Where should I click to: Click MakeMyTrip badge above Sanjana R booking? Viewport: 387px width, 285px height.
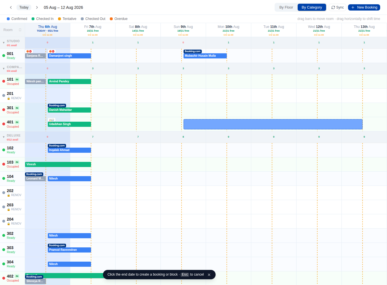[29, 51]
